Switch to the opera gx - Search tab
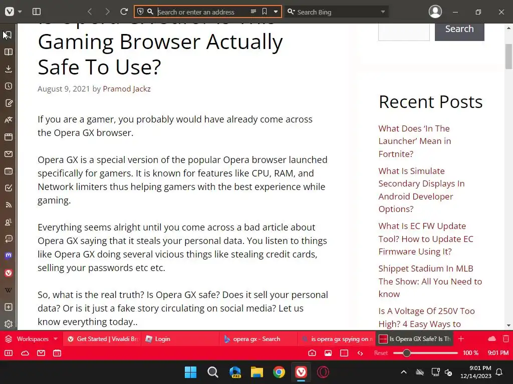 tap(259, 339)
